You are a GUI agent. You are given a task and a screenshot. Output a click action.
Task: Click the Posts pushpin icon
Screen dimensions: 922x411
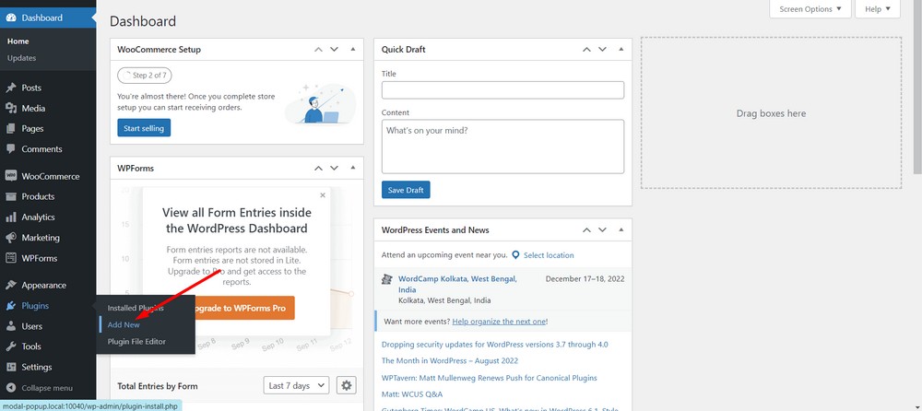[x=10, y=88]
